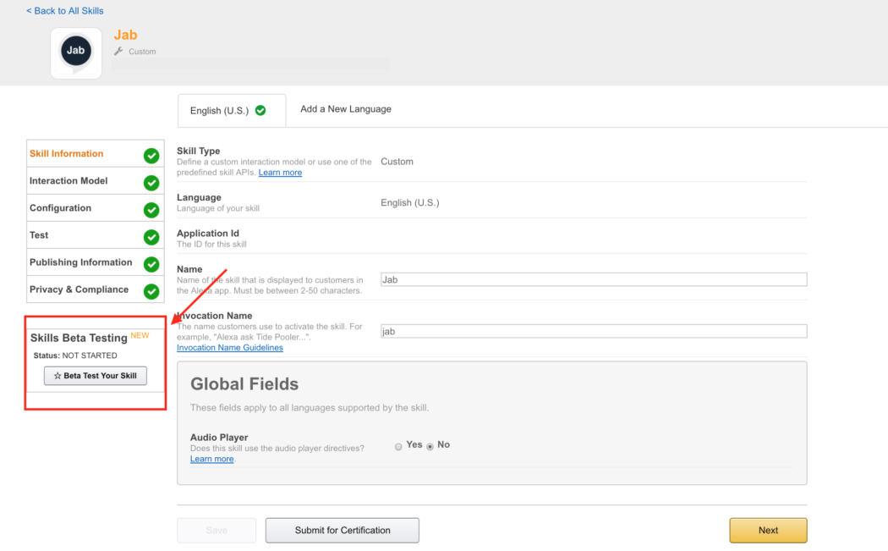Click checkmark icon next to Interaction Model
The image size is (888, 551).
(151, 183)
